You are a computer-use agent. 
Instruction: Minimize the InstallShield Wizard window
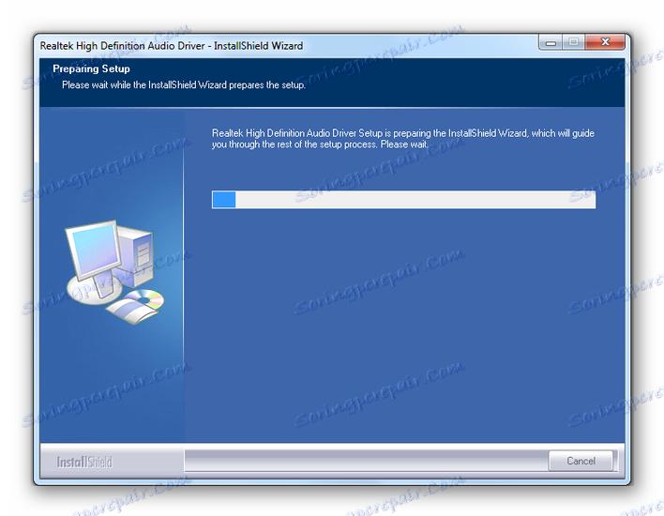[x=551, y=42]
